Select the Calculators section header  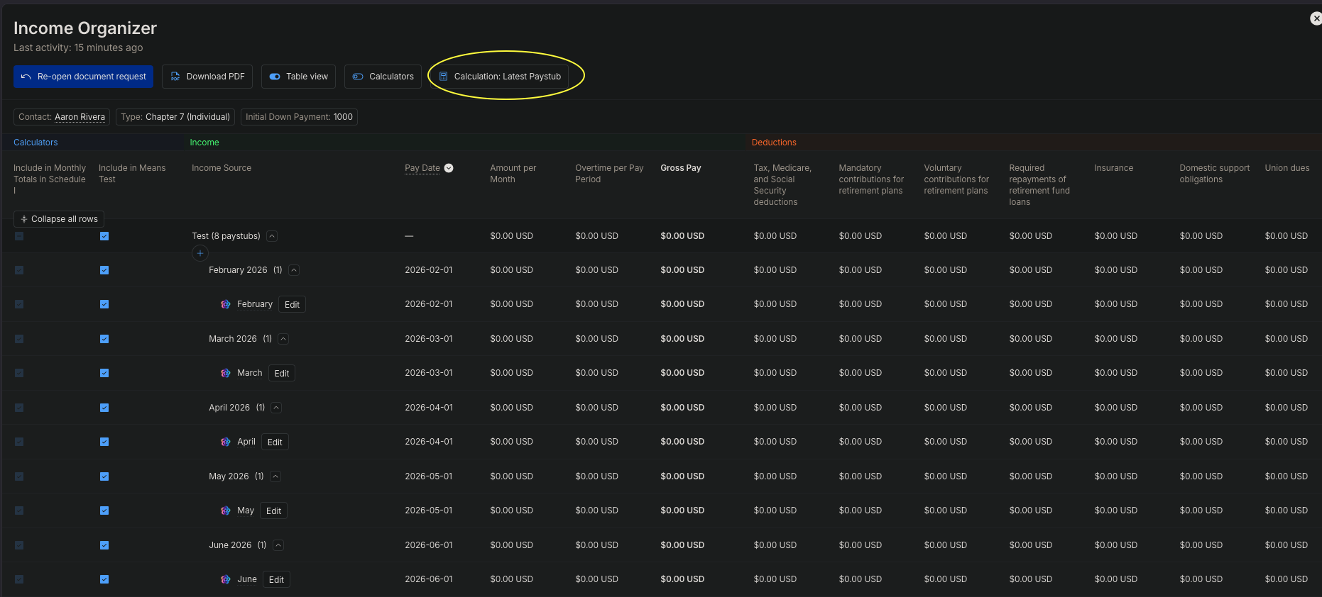(x=35, y=143)
